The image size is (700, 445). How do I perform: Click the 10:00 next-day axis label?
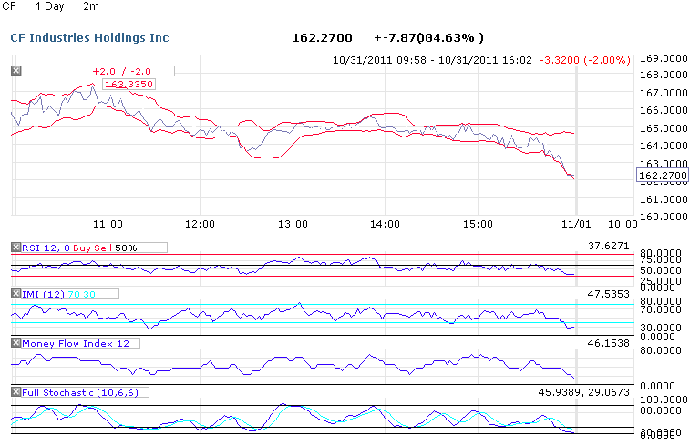click(x=623, y=224)
